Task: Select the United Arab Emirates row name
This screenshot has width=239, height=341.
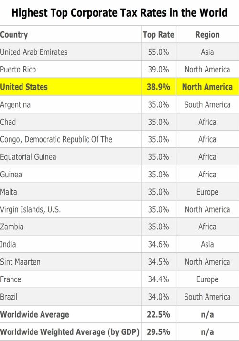Action: [x=34, y=52]
